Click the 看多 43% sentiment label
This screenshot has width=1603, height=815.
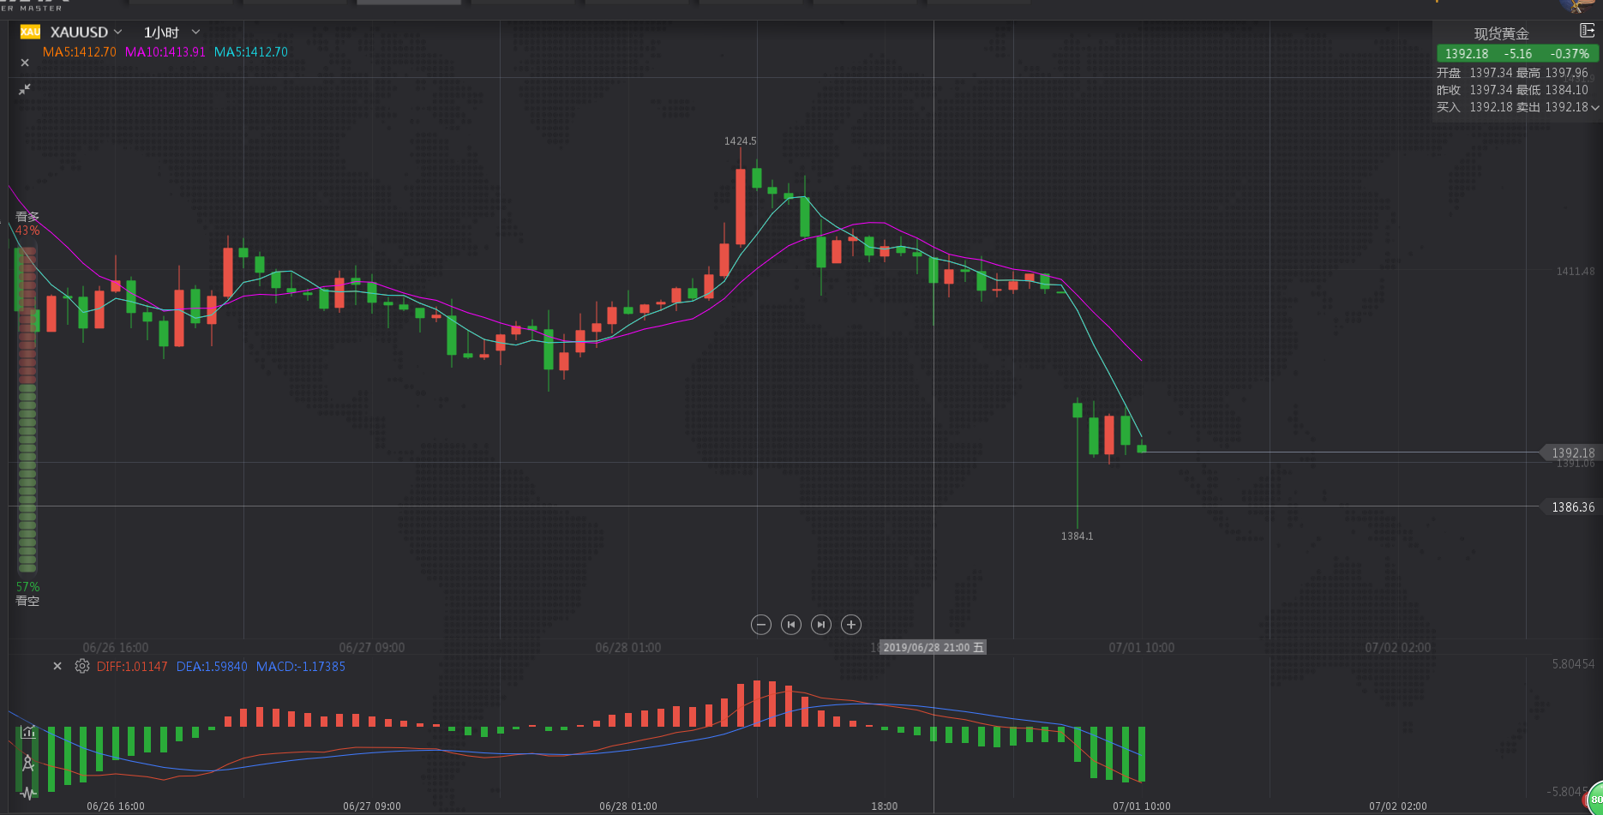[27, 224]
